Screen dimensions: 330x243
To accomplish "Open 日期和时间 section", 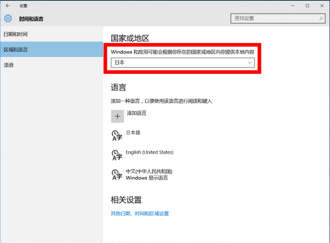I will [52, 34].
